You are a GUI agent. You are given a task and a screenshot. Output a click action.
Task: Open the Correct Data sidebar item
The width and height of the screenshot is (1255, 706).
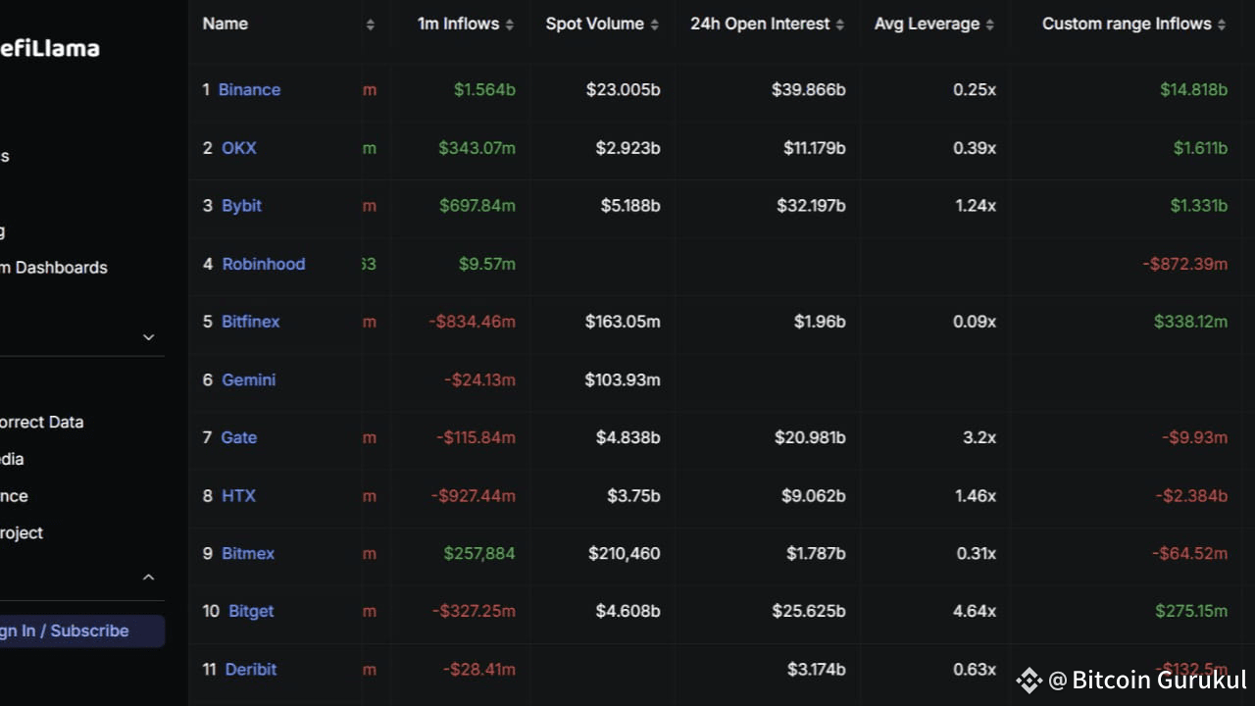(x=42, y=422)
